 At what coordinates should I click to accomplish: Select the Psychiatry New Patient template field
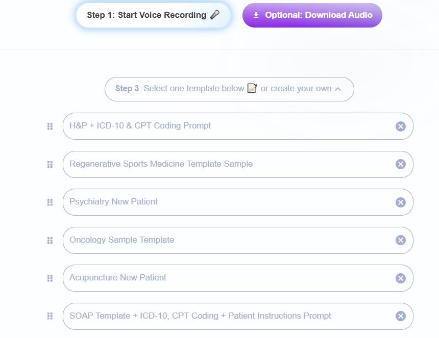225,202
